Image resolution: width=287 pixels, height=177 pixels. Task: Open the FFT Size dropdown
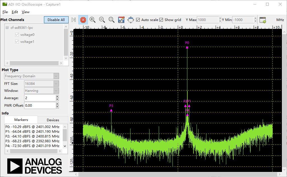click(56, 84)
